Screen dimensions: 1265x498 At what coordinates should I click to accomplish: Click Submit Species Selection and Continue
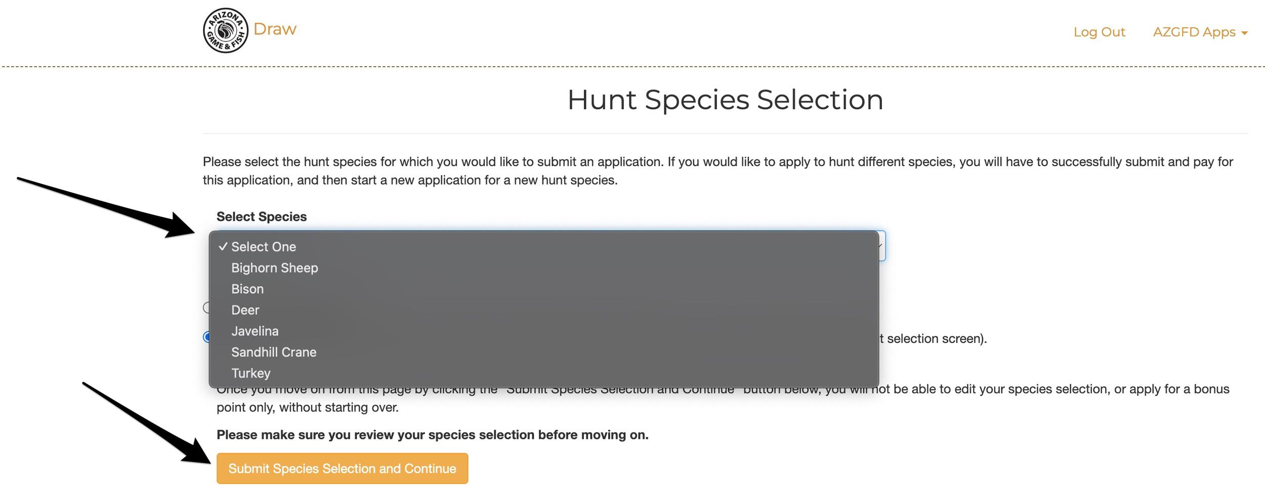pyautogui.click(x=342, y=469)
